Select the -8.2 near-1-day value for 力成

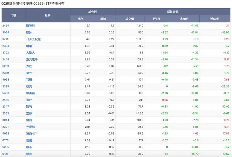[165, 66]
